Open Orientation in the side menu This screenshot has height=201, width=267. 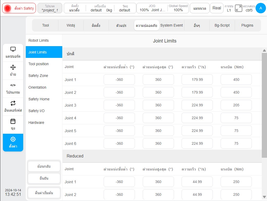44,87
